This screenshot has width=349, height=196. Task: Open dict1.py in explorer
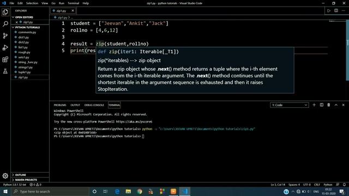click(x=23, y=38)
